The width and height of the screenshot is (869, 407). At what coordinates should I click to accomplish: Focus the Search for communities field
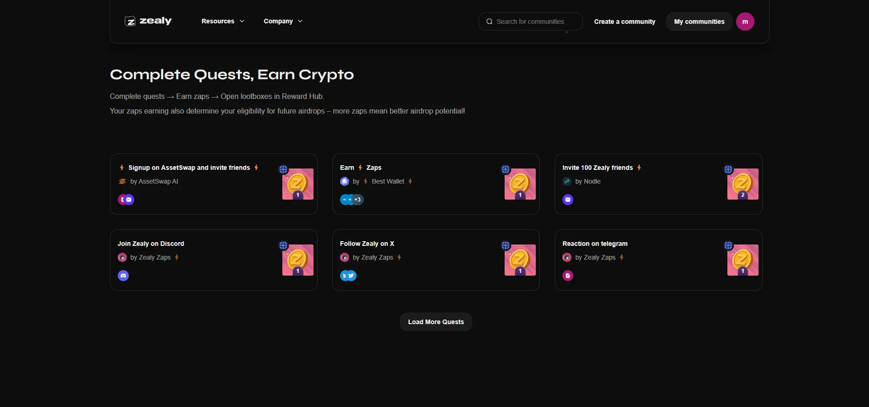click(530, 22)
